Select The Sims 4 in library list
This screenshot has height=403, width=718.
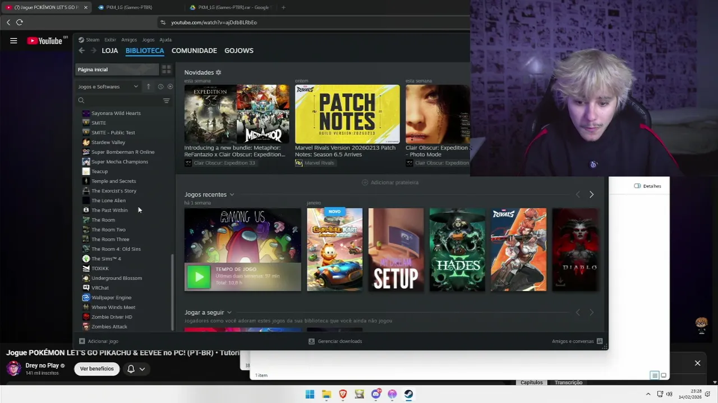pyautogui.click(x=106, y=259)
